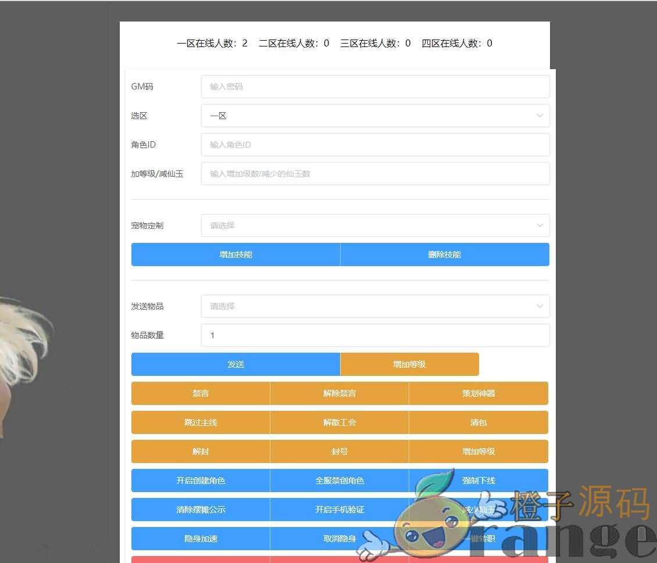The image size is (657, 563).
Task: Click the GM码 password input field
Action: pos(375,87)
